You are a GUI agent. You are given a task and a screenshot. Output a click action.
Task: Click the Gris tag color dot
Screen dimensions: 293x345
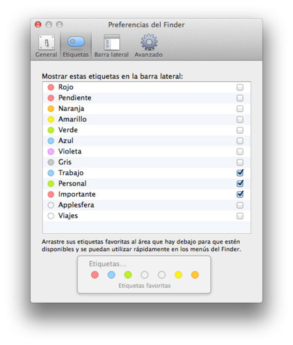51,162
